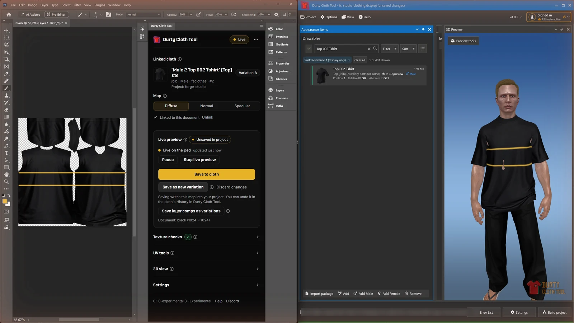Screen dimensions: 574x323
Task: Open the Filter dropdown in Drawables
Action: [x=390, y=49]
